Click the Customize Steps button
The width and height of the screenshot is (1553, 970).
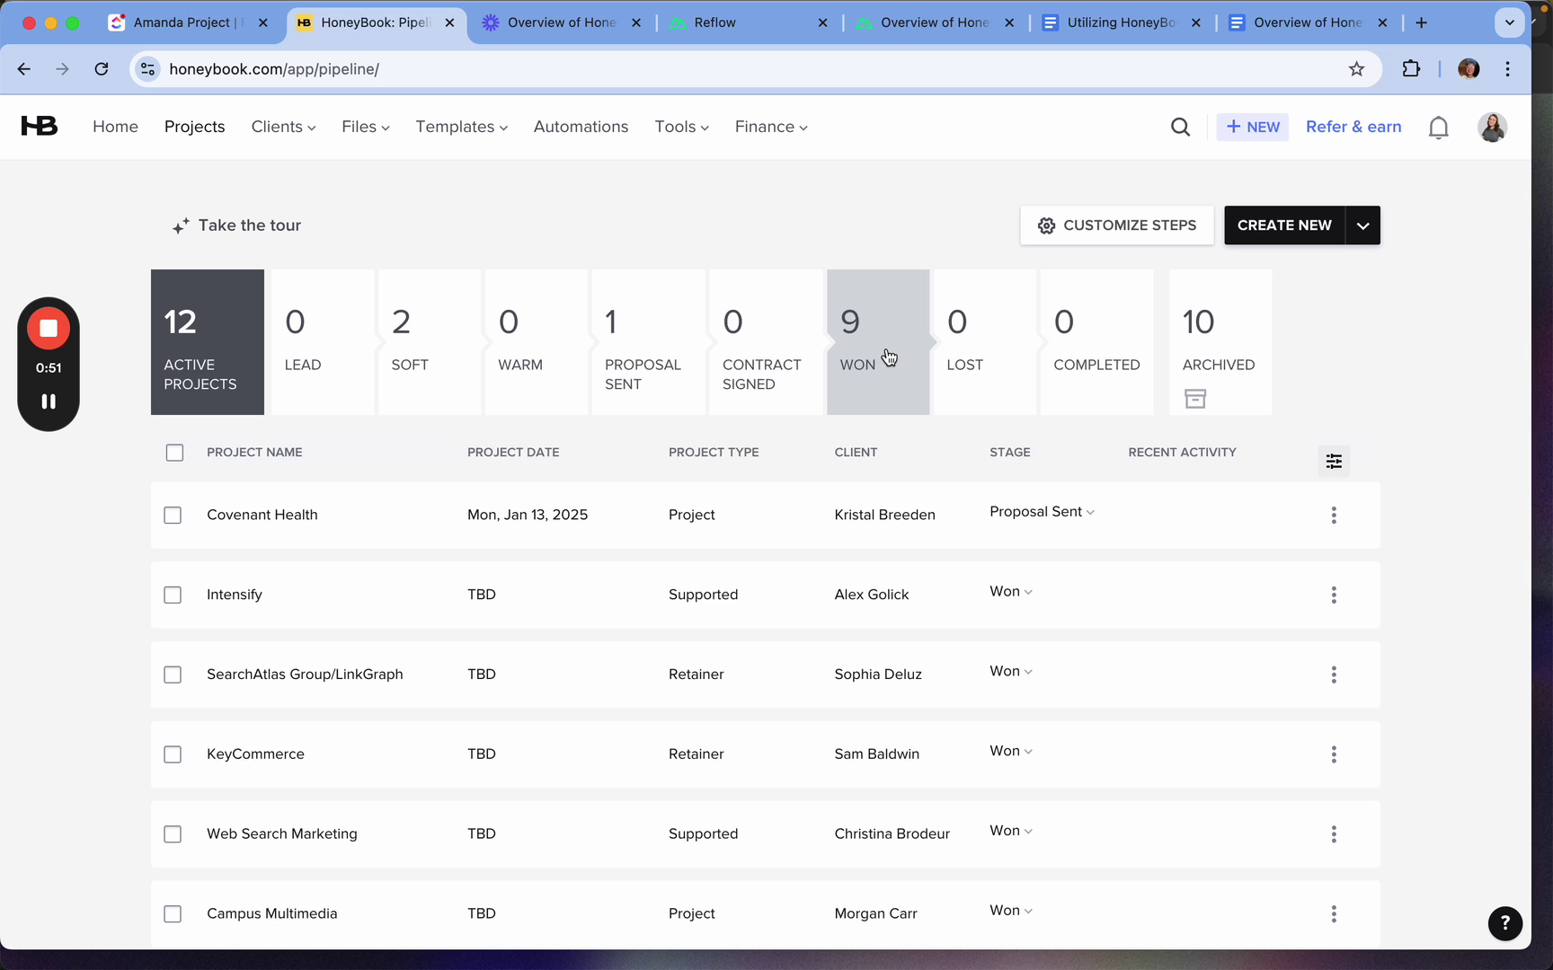1116,225
